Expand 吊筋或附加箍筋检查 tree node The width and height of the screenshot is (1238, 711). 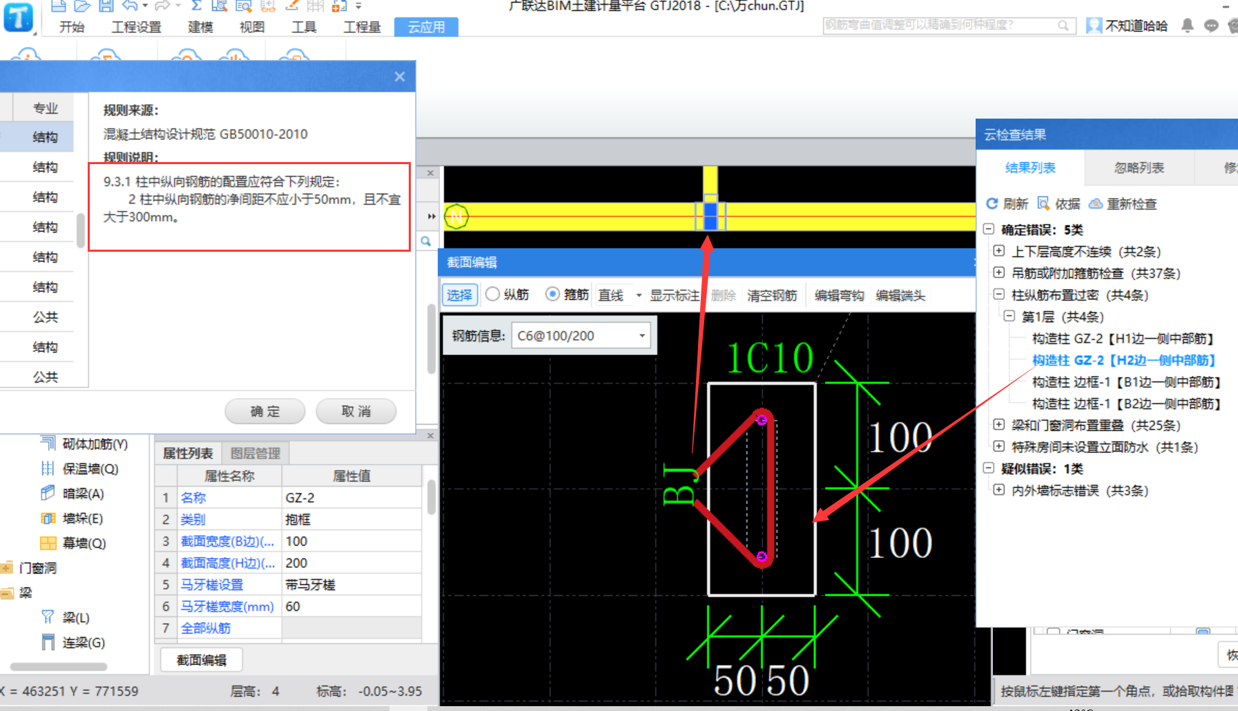(998, 273)
